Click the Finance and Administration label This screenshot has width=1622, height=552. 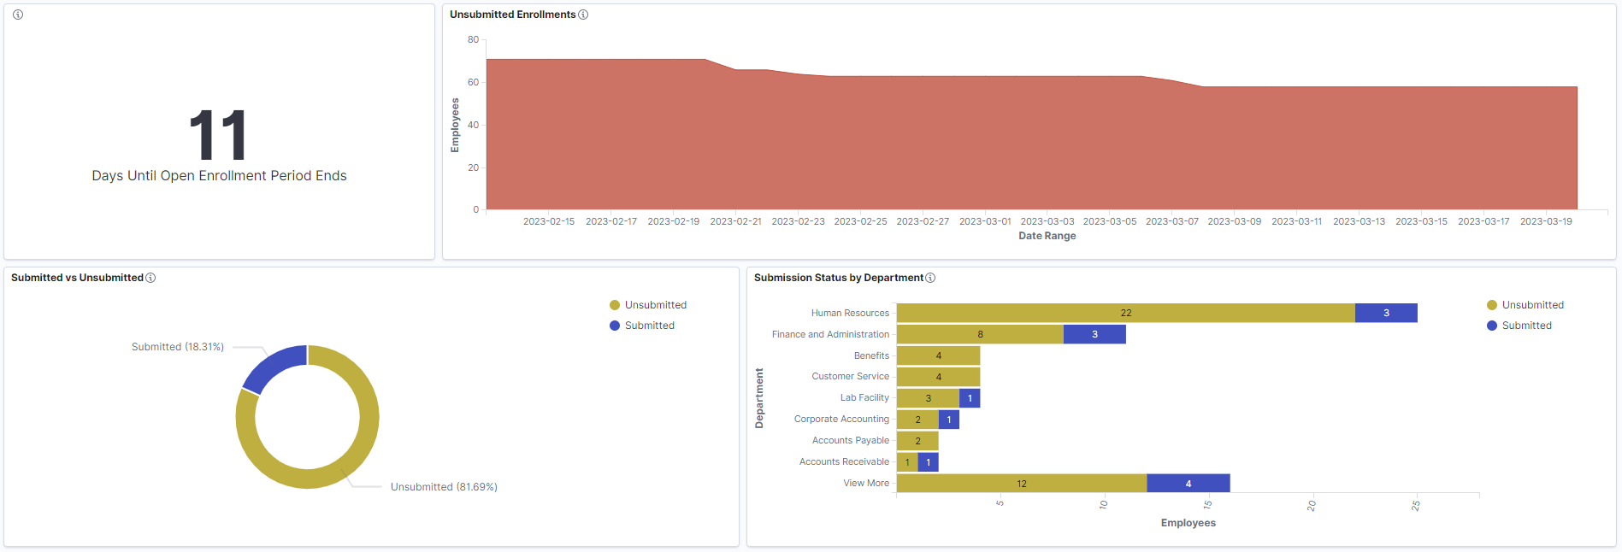click(x=830, y=334)
